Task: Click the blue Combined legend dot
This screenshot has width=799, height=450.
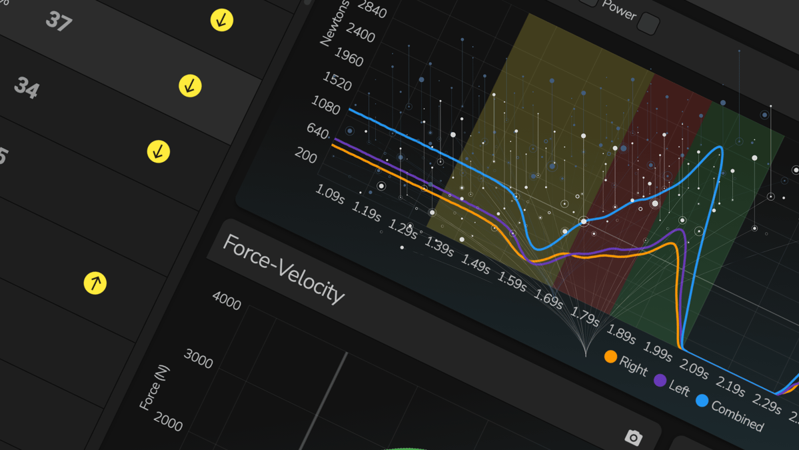Action: tap(702, 401)
